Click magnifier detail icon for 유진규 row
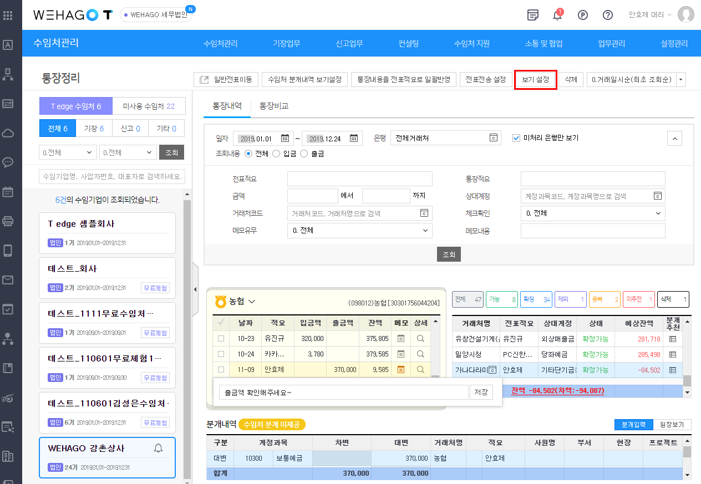This screenshot has width=701, height=484. coord(420,338)
